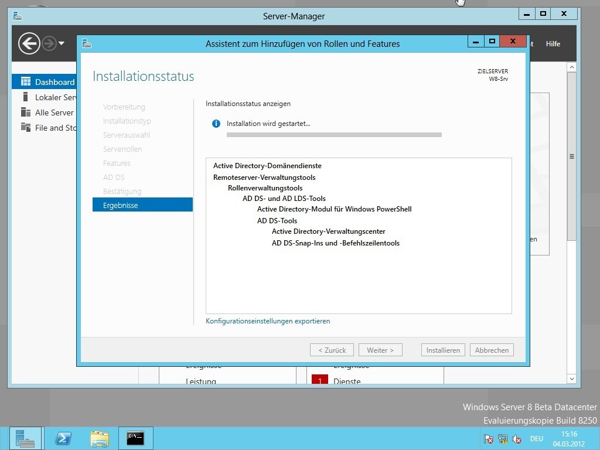Open the Konfigurationseinstellungen exportieren link
The image size is (600, 450).
[268, 321]
